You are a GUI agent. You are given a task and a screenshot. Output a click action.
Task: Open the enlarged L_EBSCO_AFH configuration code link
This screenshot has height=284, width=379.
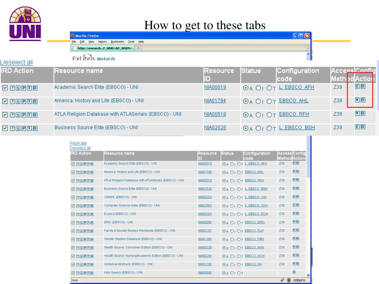point(296,87)
